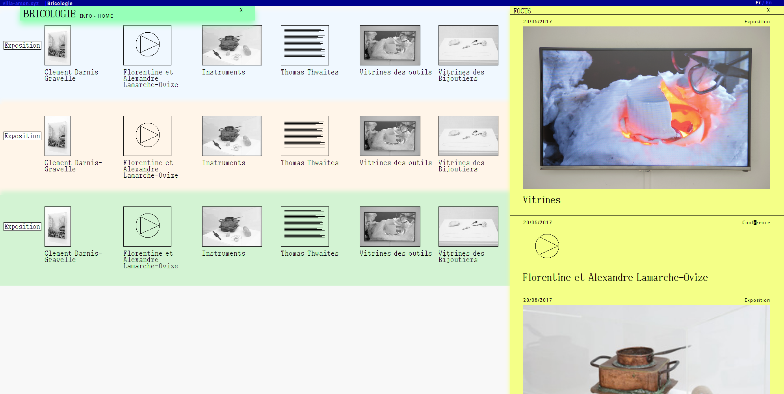Viewport: 784px width, 394px height.
Task: Open Vitrines des outils thumbnail, second row
Action: click(390, 136)
